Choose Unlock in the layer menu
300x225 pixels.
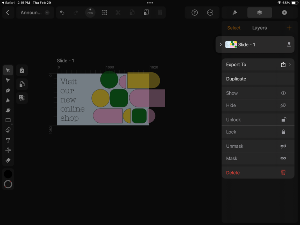click(258, 120)
